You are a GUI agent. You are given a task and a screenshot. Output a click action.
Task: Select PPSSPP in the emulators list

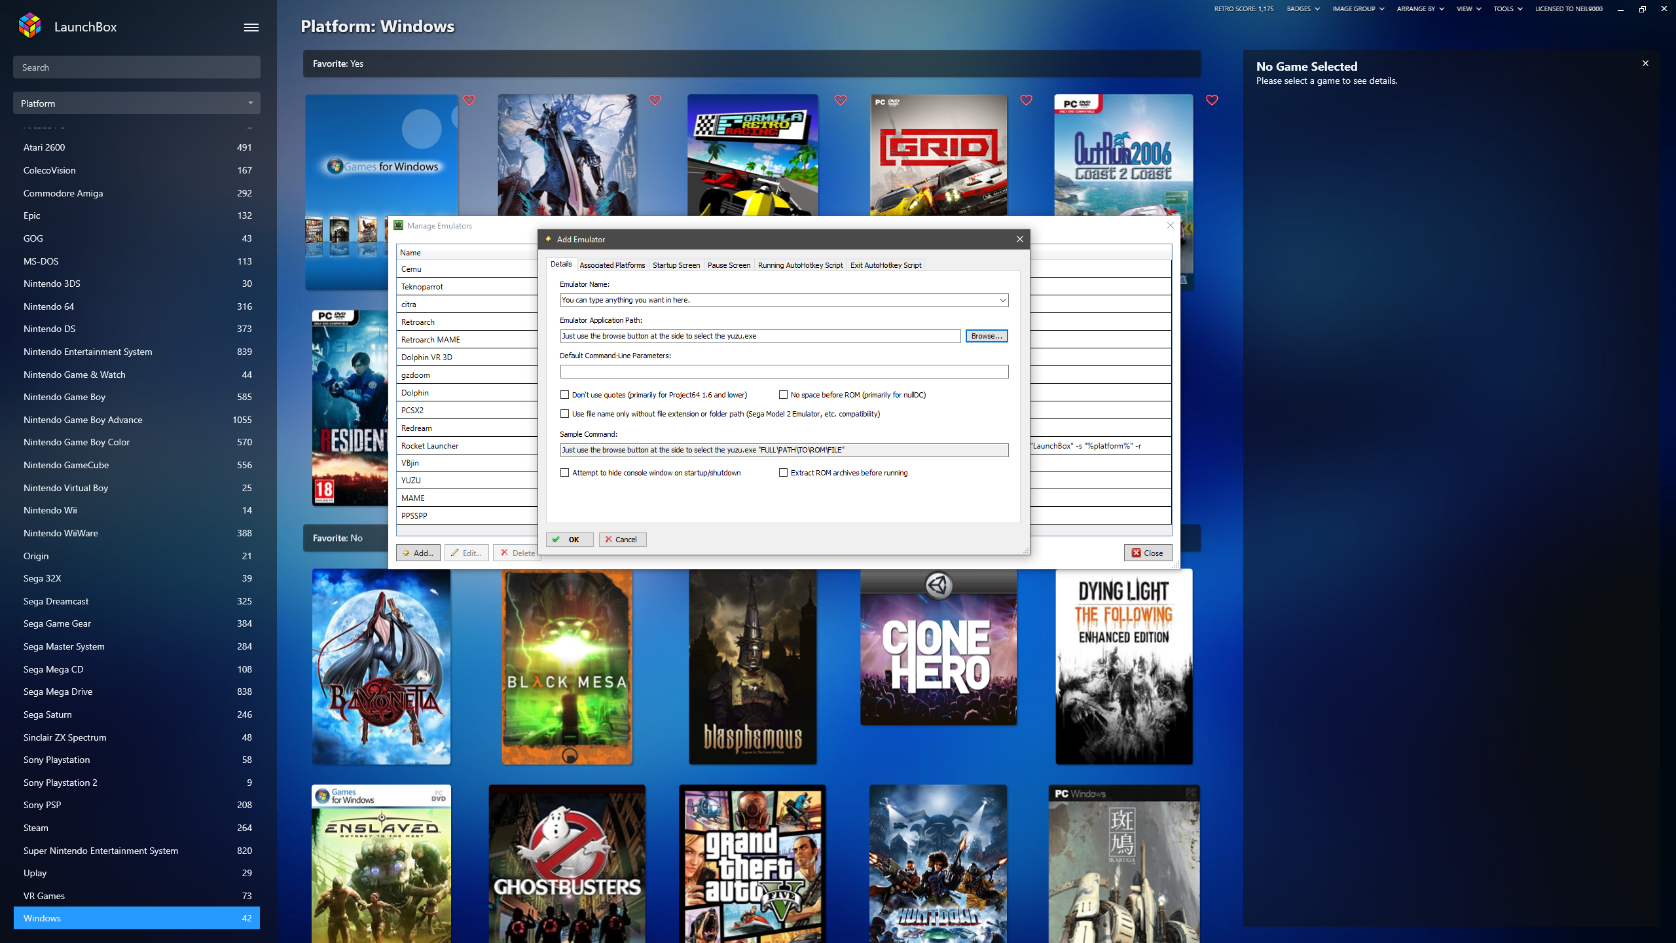coord(467,516)
